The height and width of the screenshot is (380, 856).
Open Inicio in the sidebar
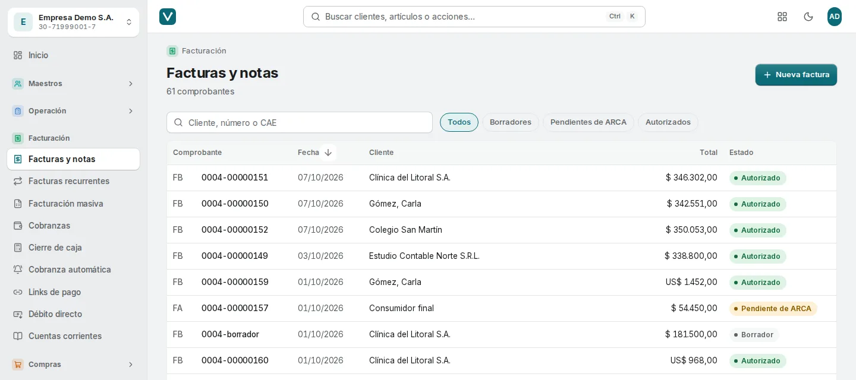(73, 55)
